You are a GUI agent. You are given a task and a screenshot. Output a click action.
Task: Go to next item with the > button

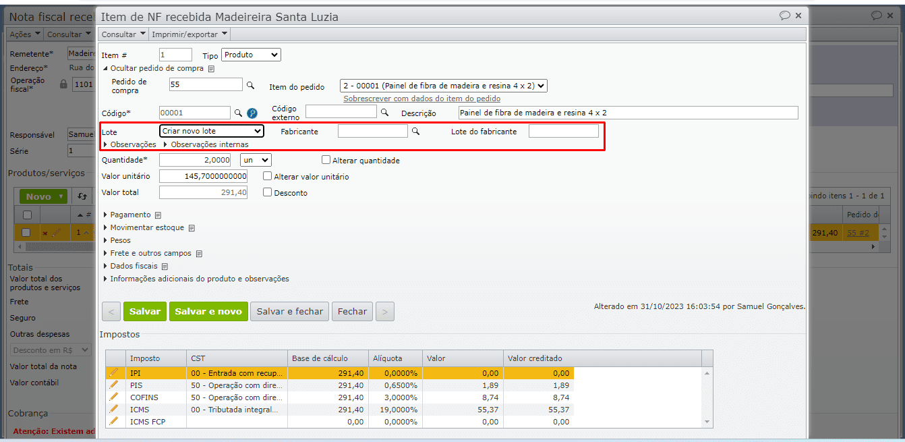[385, 311]
